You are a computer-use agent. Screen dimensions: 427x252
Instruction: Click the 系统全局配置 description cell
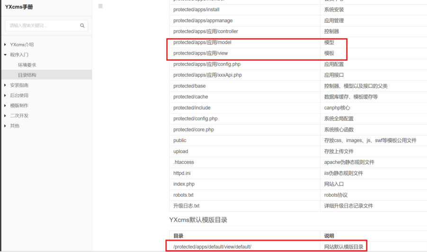374,118
